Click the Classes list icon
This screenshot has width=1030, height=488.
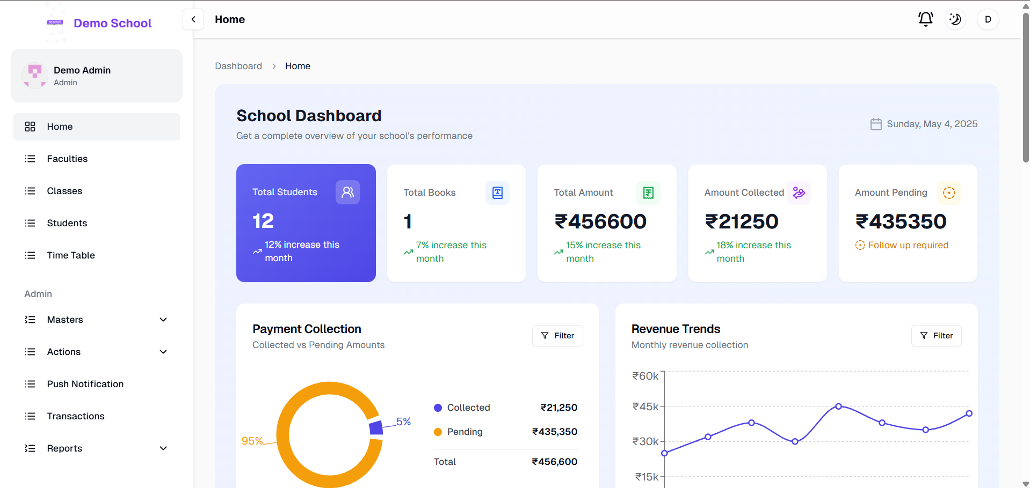[x=30, y=191]
